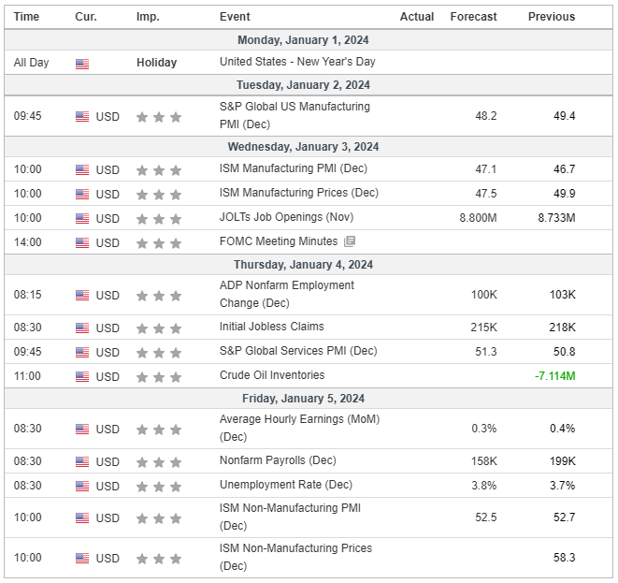The width and height of the screenshot is (618, 583).
Task: Click US flag in ISM Manufacturing PMI row
Action: point(82,169)
